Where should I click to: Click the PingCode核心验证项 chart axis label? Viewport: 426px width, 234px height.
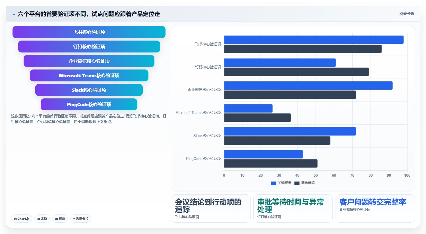coord(203,159)
